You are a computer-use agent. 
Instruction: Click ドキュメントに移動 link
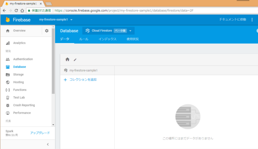coord(233,20)
